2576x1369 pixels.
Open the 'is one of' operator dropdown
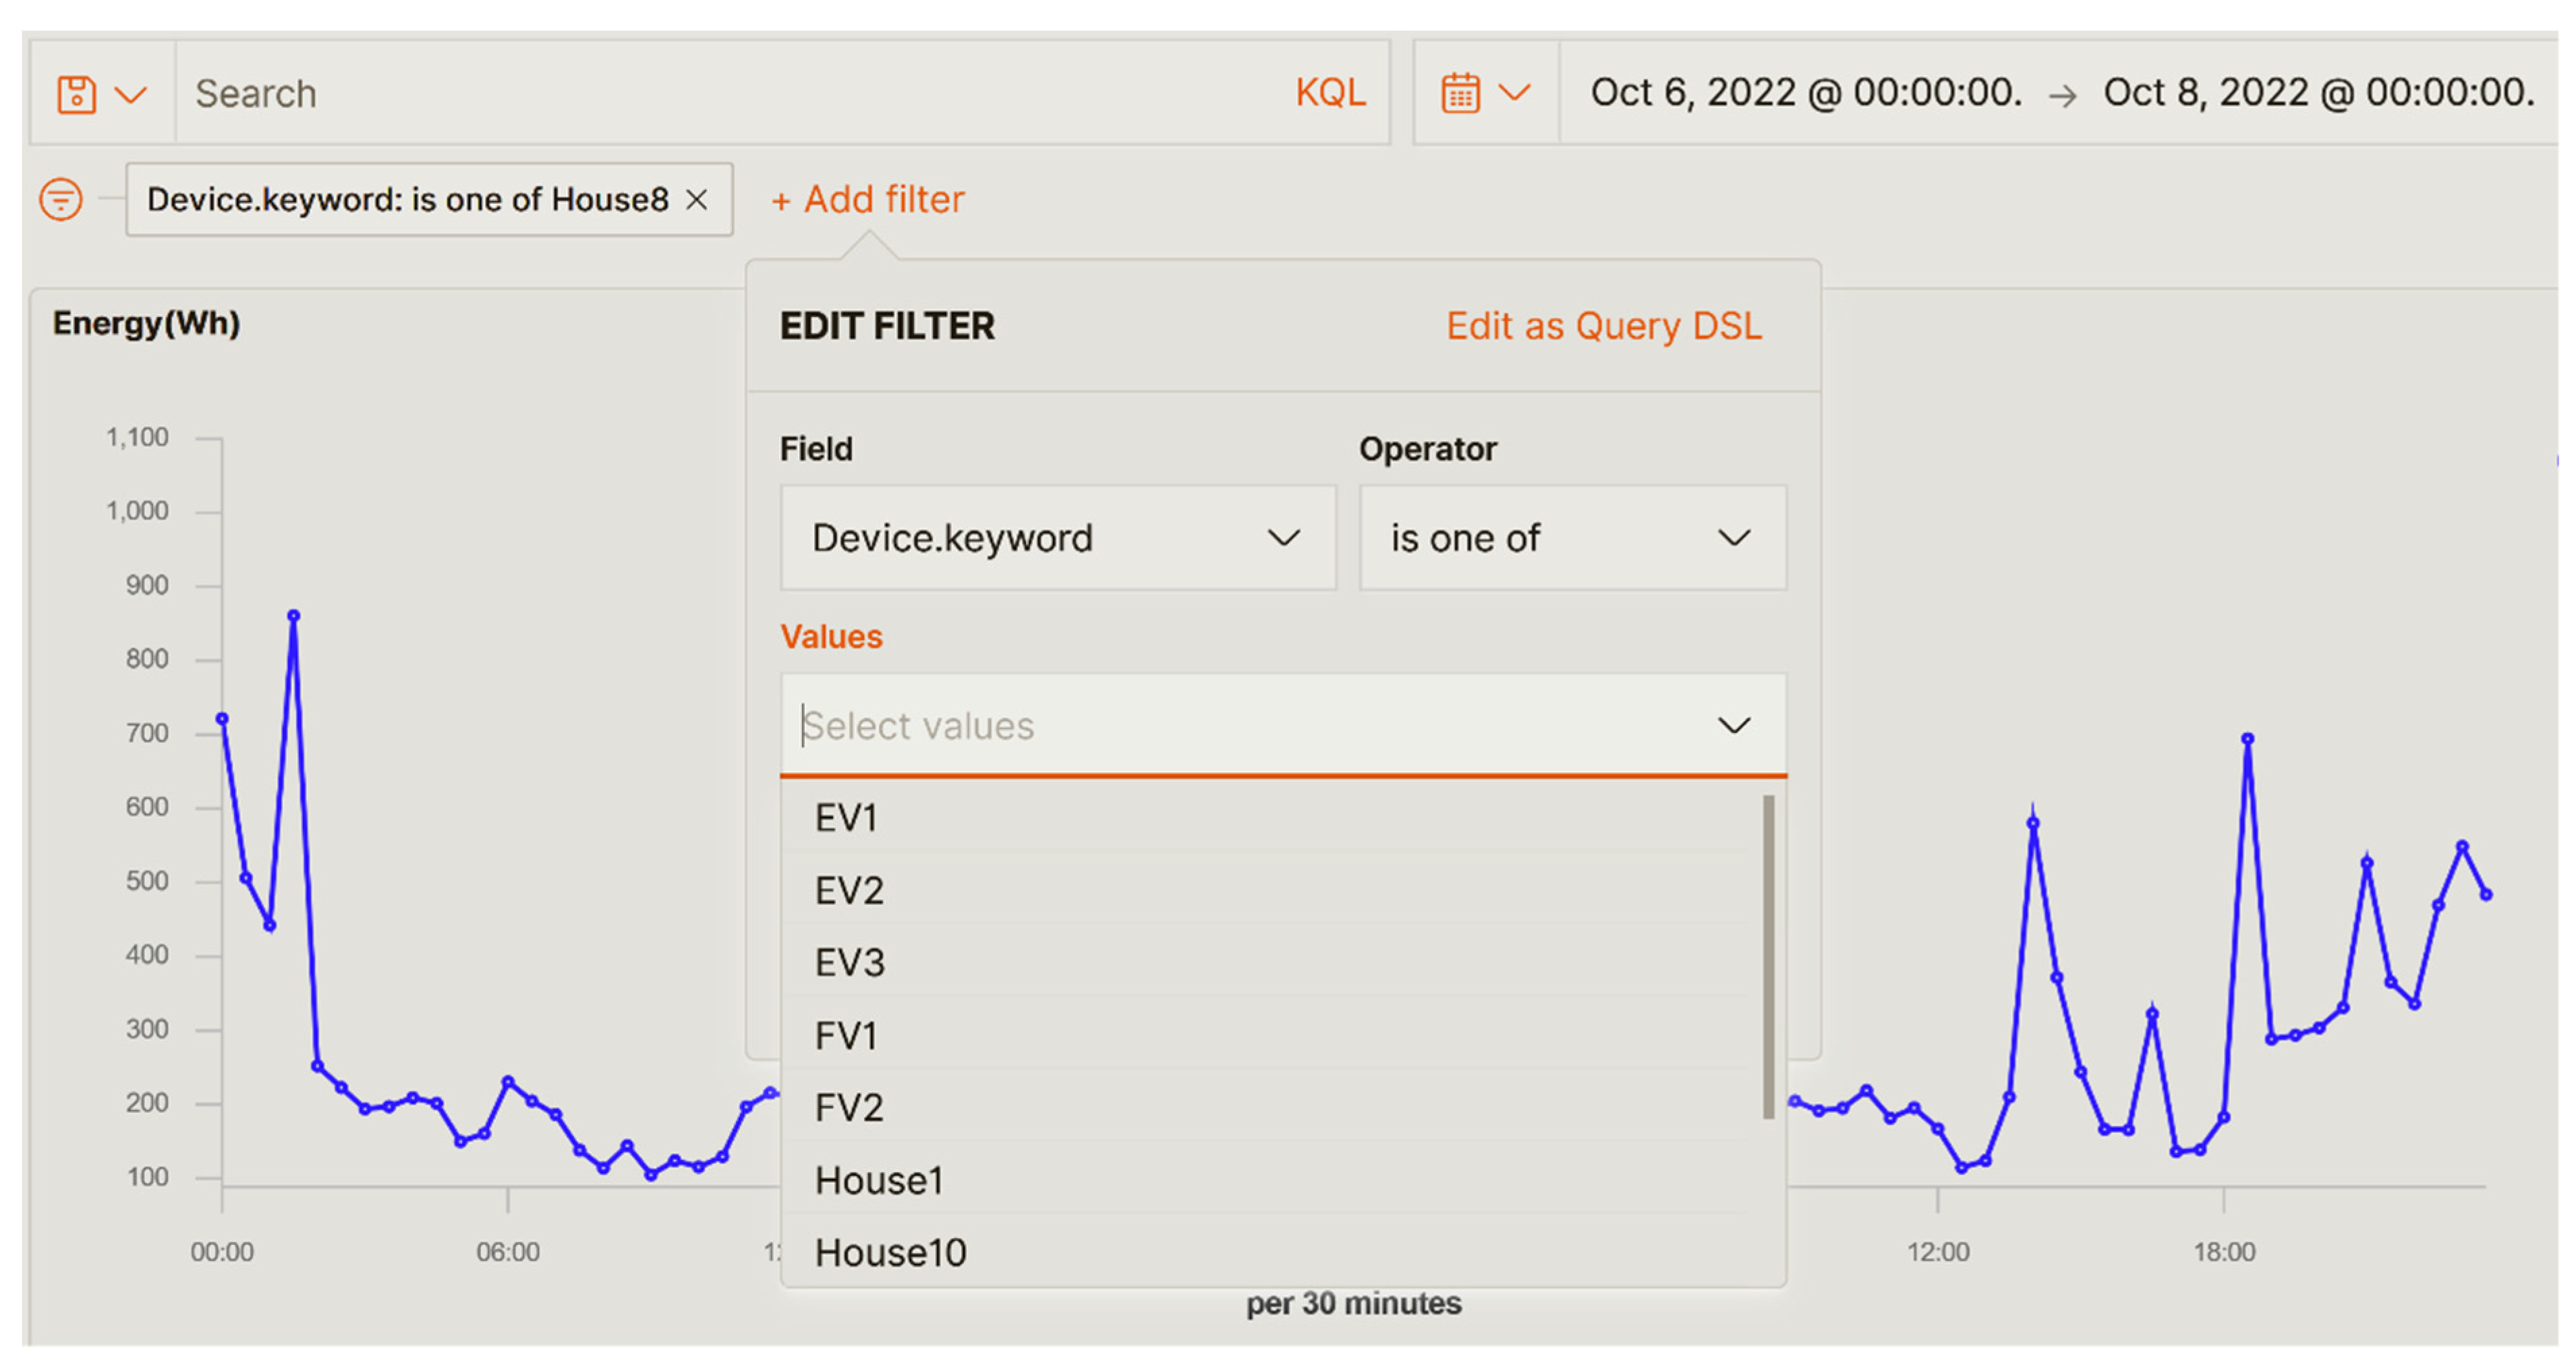(x=1571, y=538)
